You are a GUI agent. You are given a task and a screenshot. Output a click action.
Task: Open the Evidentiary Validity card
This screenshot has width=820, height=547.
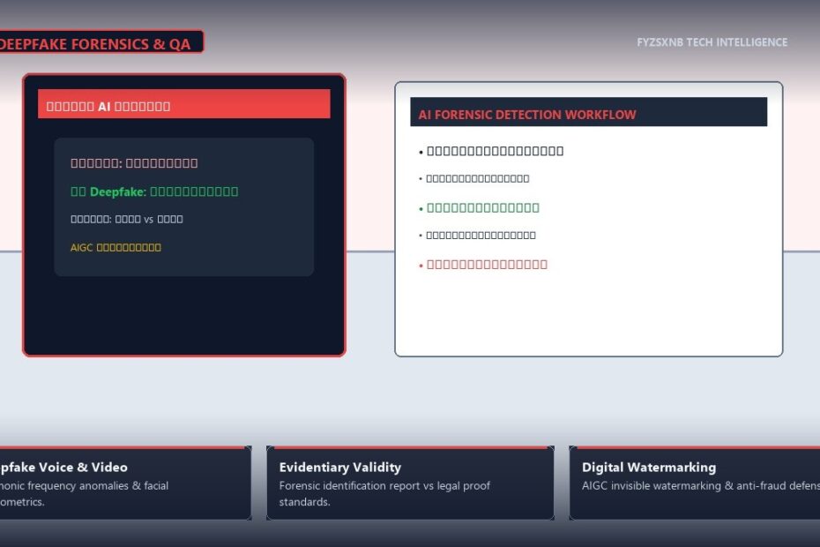410,483
